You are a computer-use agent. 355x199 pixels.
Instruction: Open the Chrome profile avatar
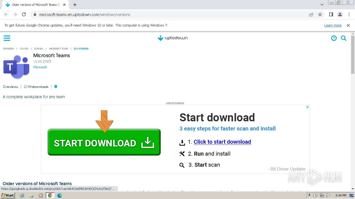pyautogui.click(x=340, y=14)
